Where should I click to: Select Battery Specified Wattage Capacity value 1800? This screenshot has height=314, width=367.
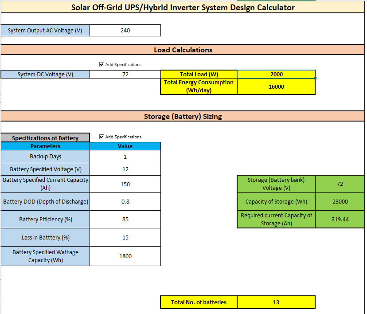(x=125, y=256)
